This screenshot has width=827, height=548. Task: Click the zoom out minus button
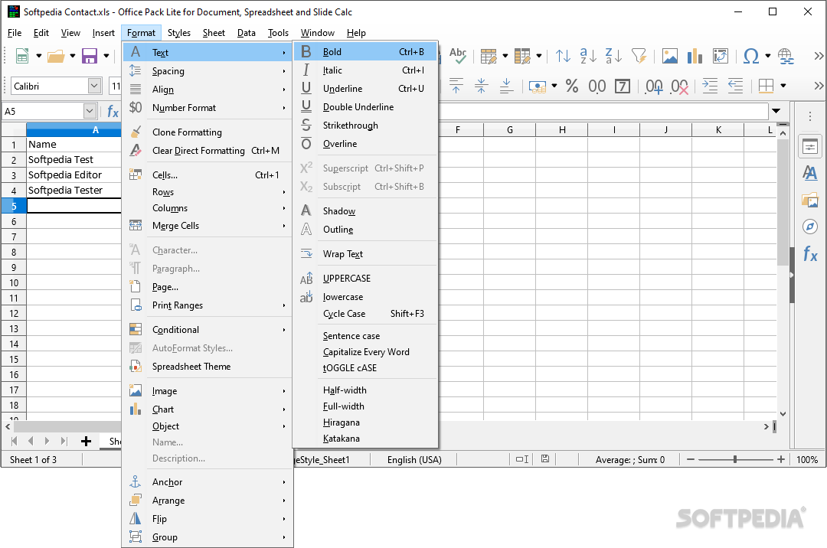pyautogui.click(x=691, y=459)
